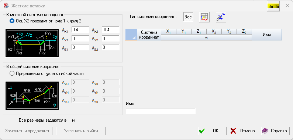Click the 'Тип системы координат :' label

tap(153, 17)
